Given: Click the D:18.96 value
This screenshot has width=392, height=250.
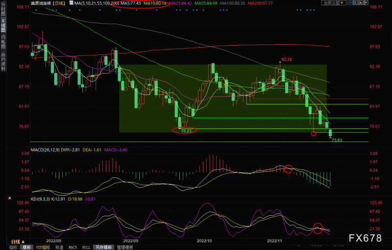Looking at the screenshot, I should point(75,199).
